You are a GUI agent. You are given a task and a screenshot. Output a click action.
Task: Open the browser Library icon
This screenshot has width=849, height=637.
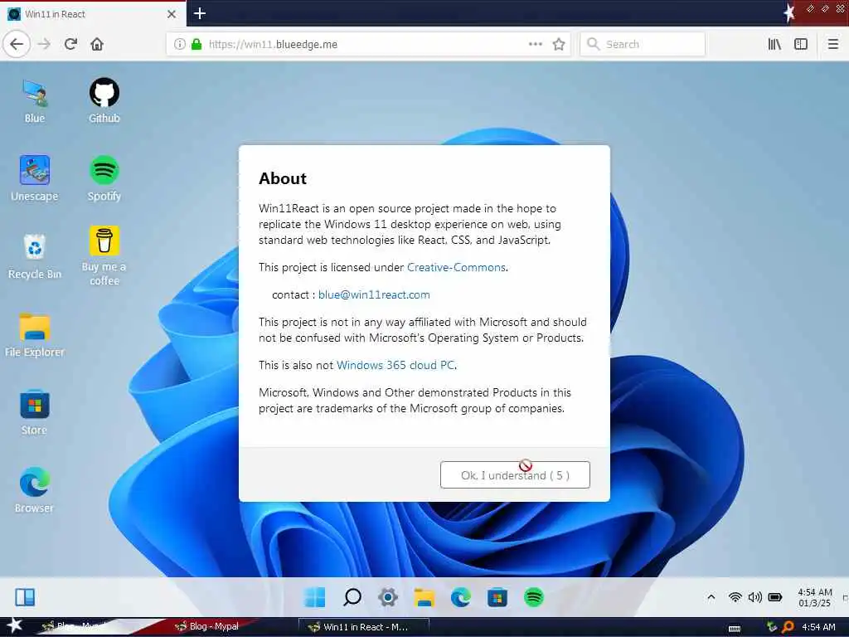pos(774,44)
